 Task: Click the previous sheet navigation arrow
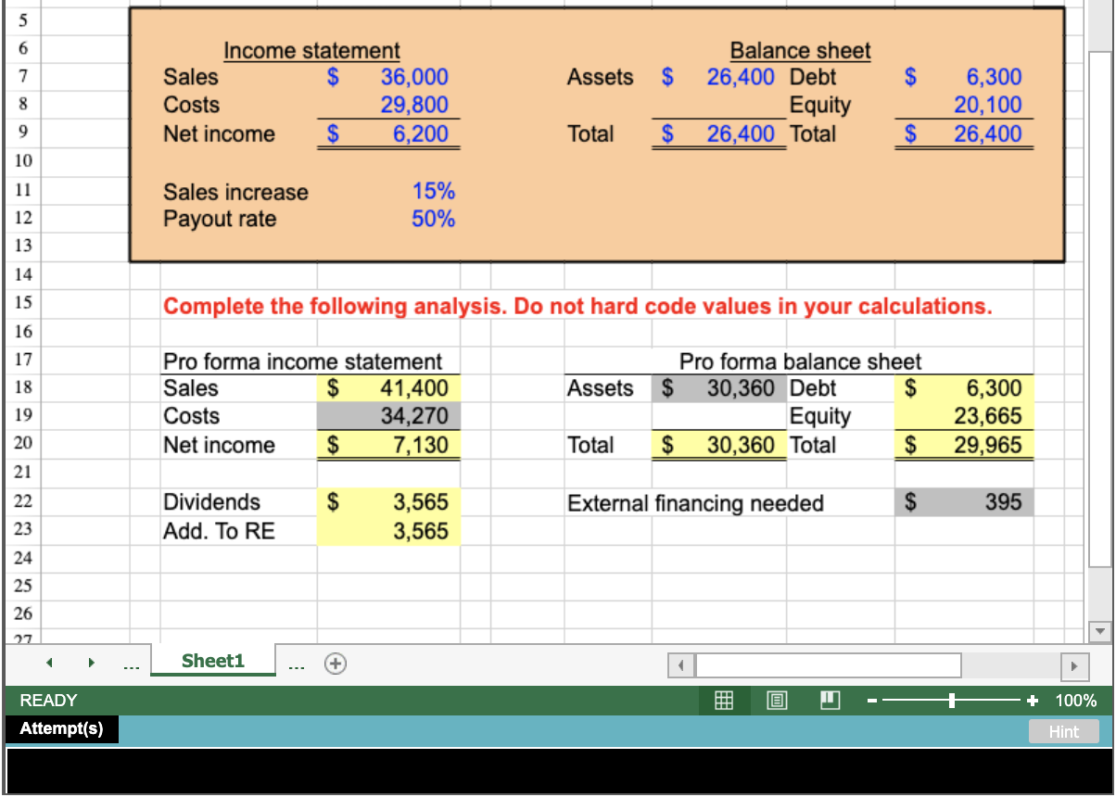coord(49,664)
